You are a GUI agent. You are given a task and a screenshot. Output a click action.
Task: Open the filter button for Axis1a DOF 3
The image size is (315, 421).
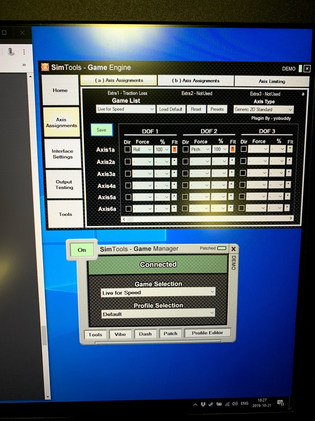pos(290,149)
